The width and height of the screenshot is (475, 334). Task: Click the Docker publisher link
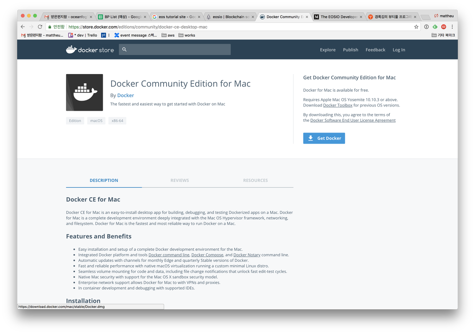tap(125, 95)
